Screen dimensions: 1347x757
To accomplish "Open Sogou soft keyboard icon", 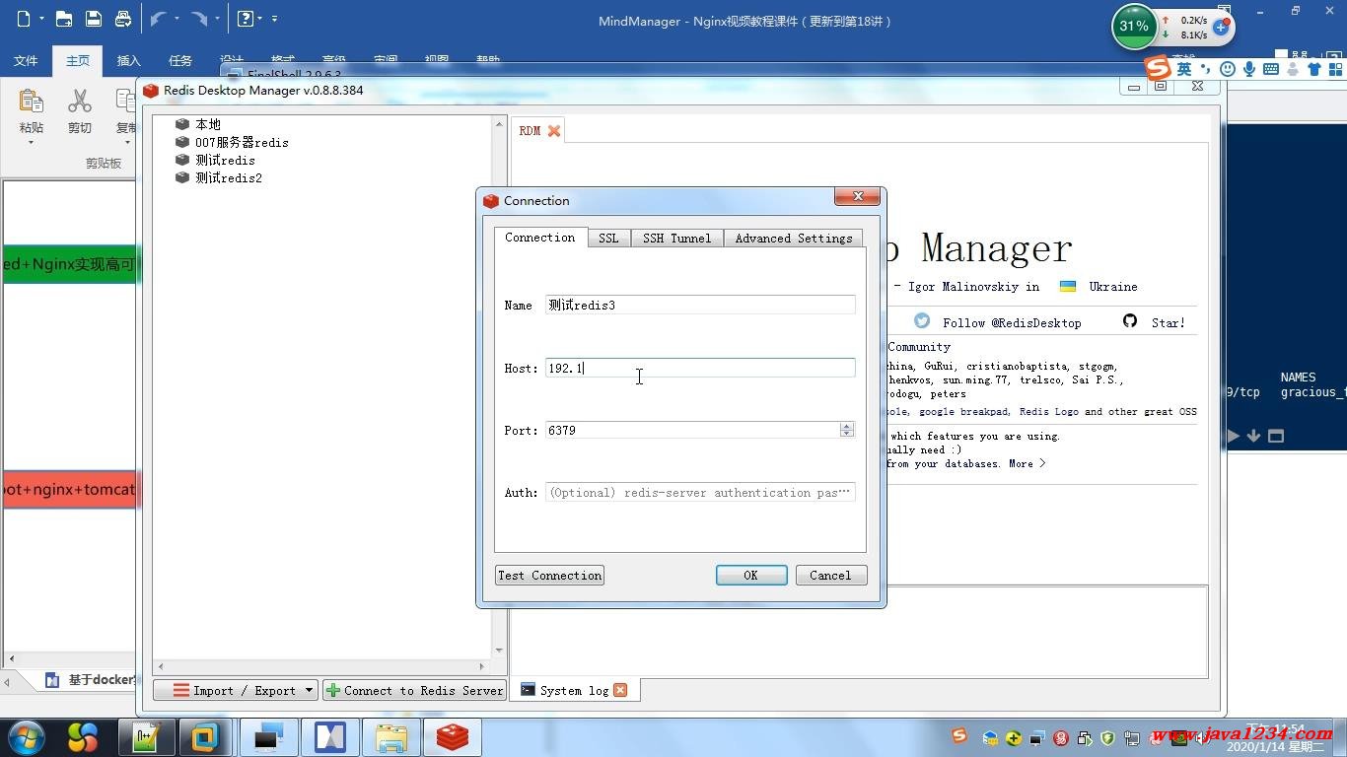I will pos(1271,69).
